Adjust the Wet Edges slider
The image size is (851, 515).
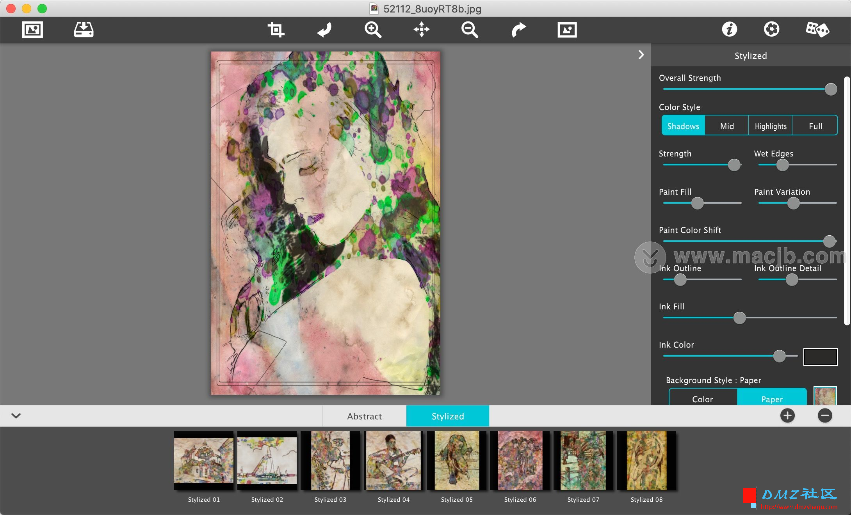pos(782,165)
